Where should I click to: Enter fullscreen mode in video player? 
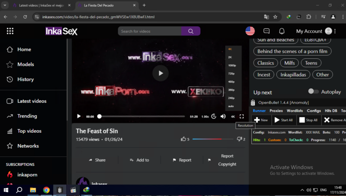point(241,116)
